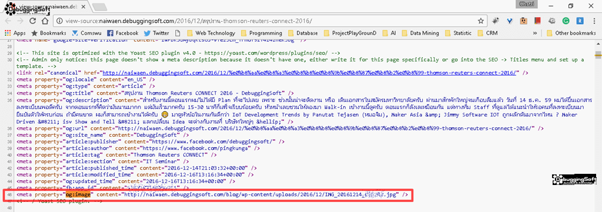Expand the Web Technology bookmarks folder
Viewport: 602px width, 212px height.
click(x=211, y=33)
